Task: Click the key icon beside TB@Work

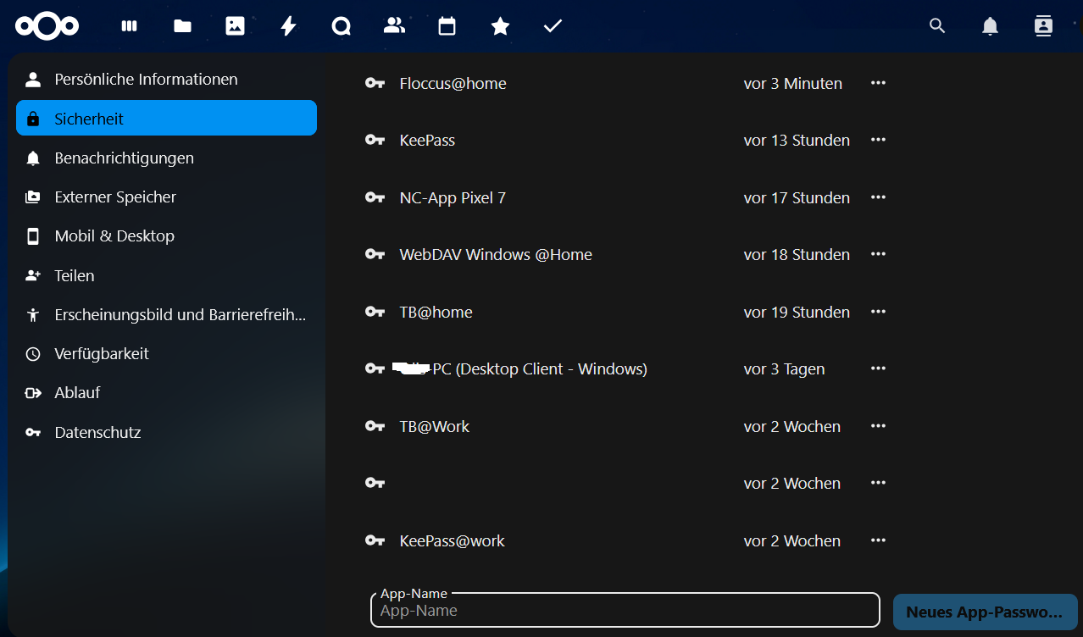Action: click(x=375, y=426)
